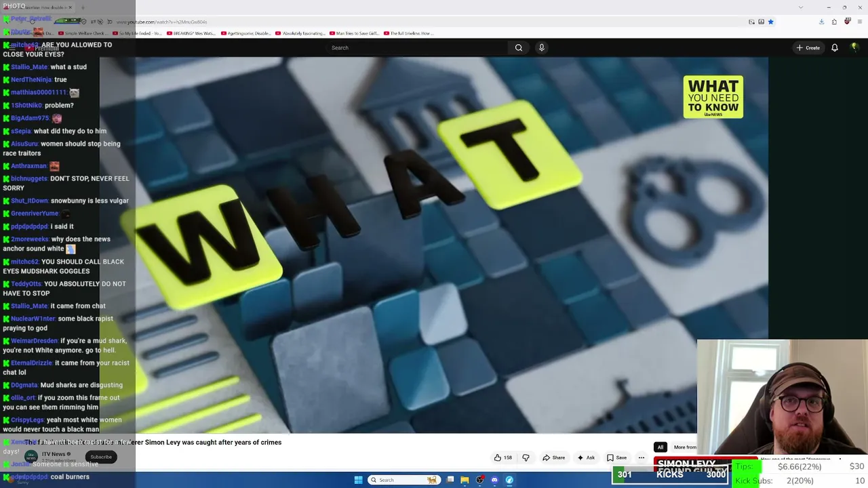Screen dimensions: 868x488
Task: Open the '#gettingsome' bookmark
Action: (246, 33)
